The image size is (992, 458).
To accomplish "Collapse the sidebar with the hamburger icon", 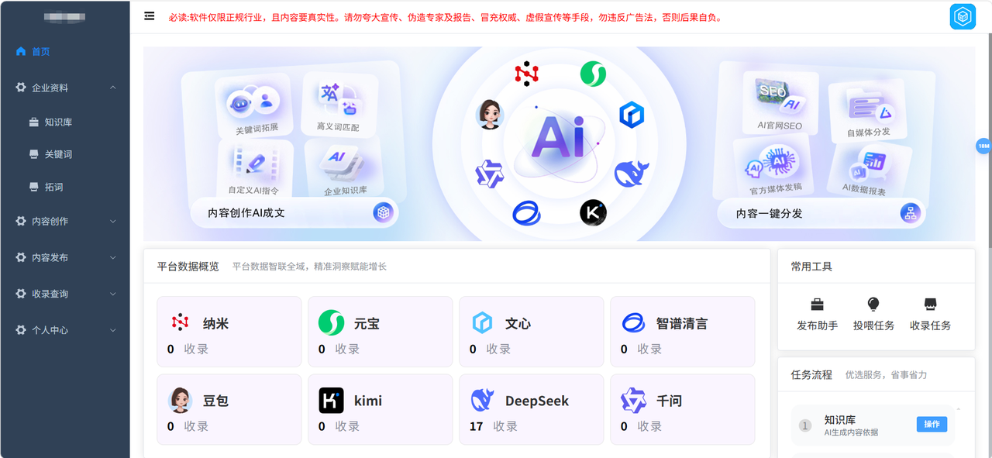I will 149,16.
